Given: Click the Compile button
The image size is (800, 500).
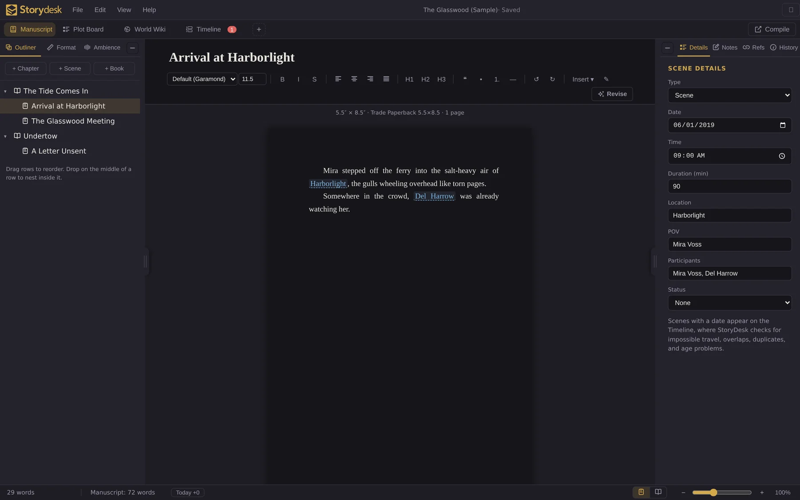Looking at the screenshot, I should tap(772, 29).
